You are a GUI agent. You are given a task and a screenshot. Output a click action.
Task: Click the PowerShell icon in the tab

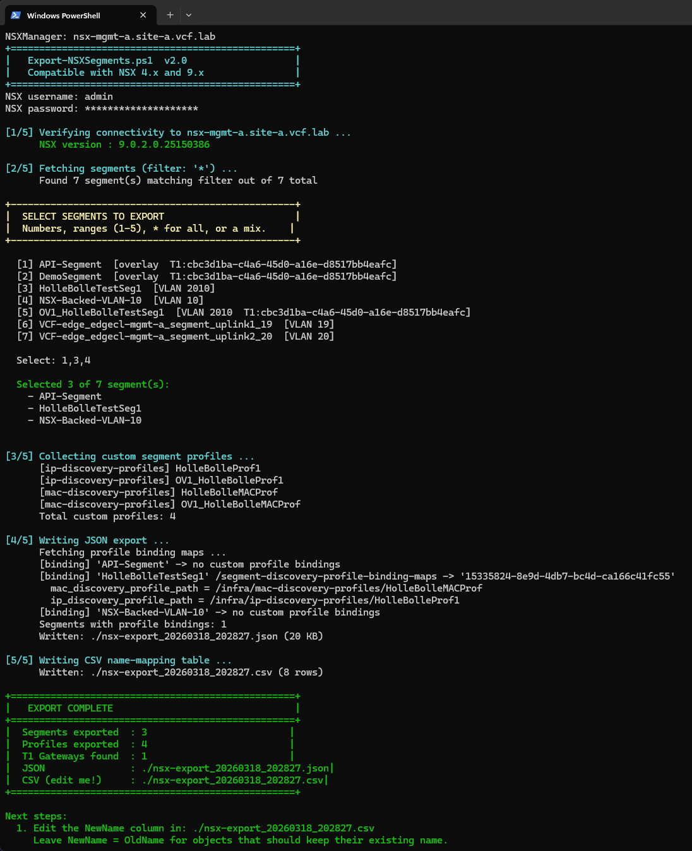pos(16,15)
